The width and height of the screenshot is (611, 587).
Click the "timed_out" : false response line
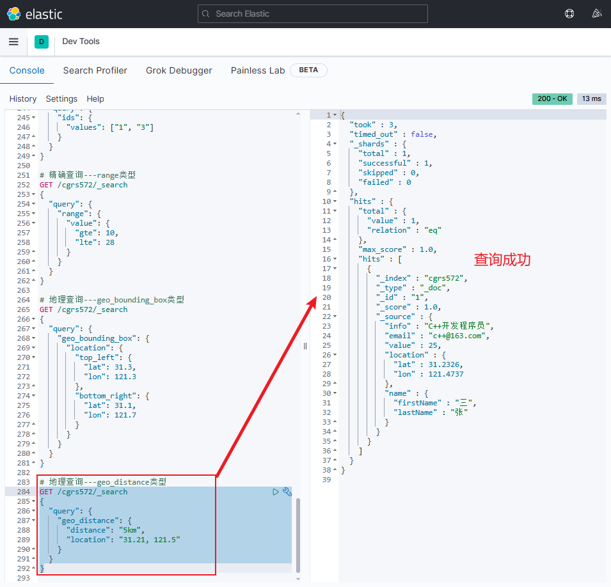pos(393,134)
